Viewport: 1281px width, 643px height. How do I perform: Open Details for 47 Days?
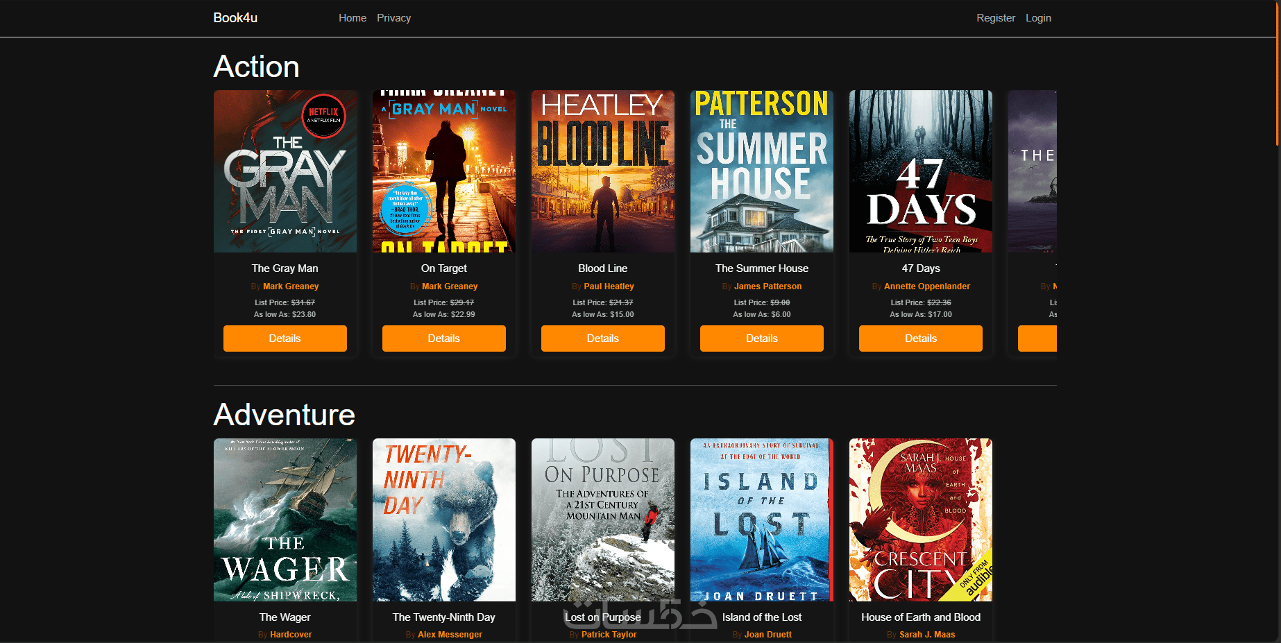point(921,338)
